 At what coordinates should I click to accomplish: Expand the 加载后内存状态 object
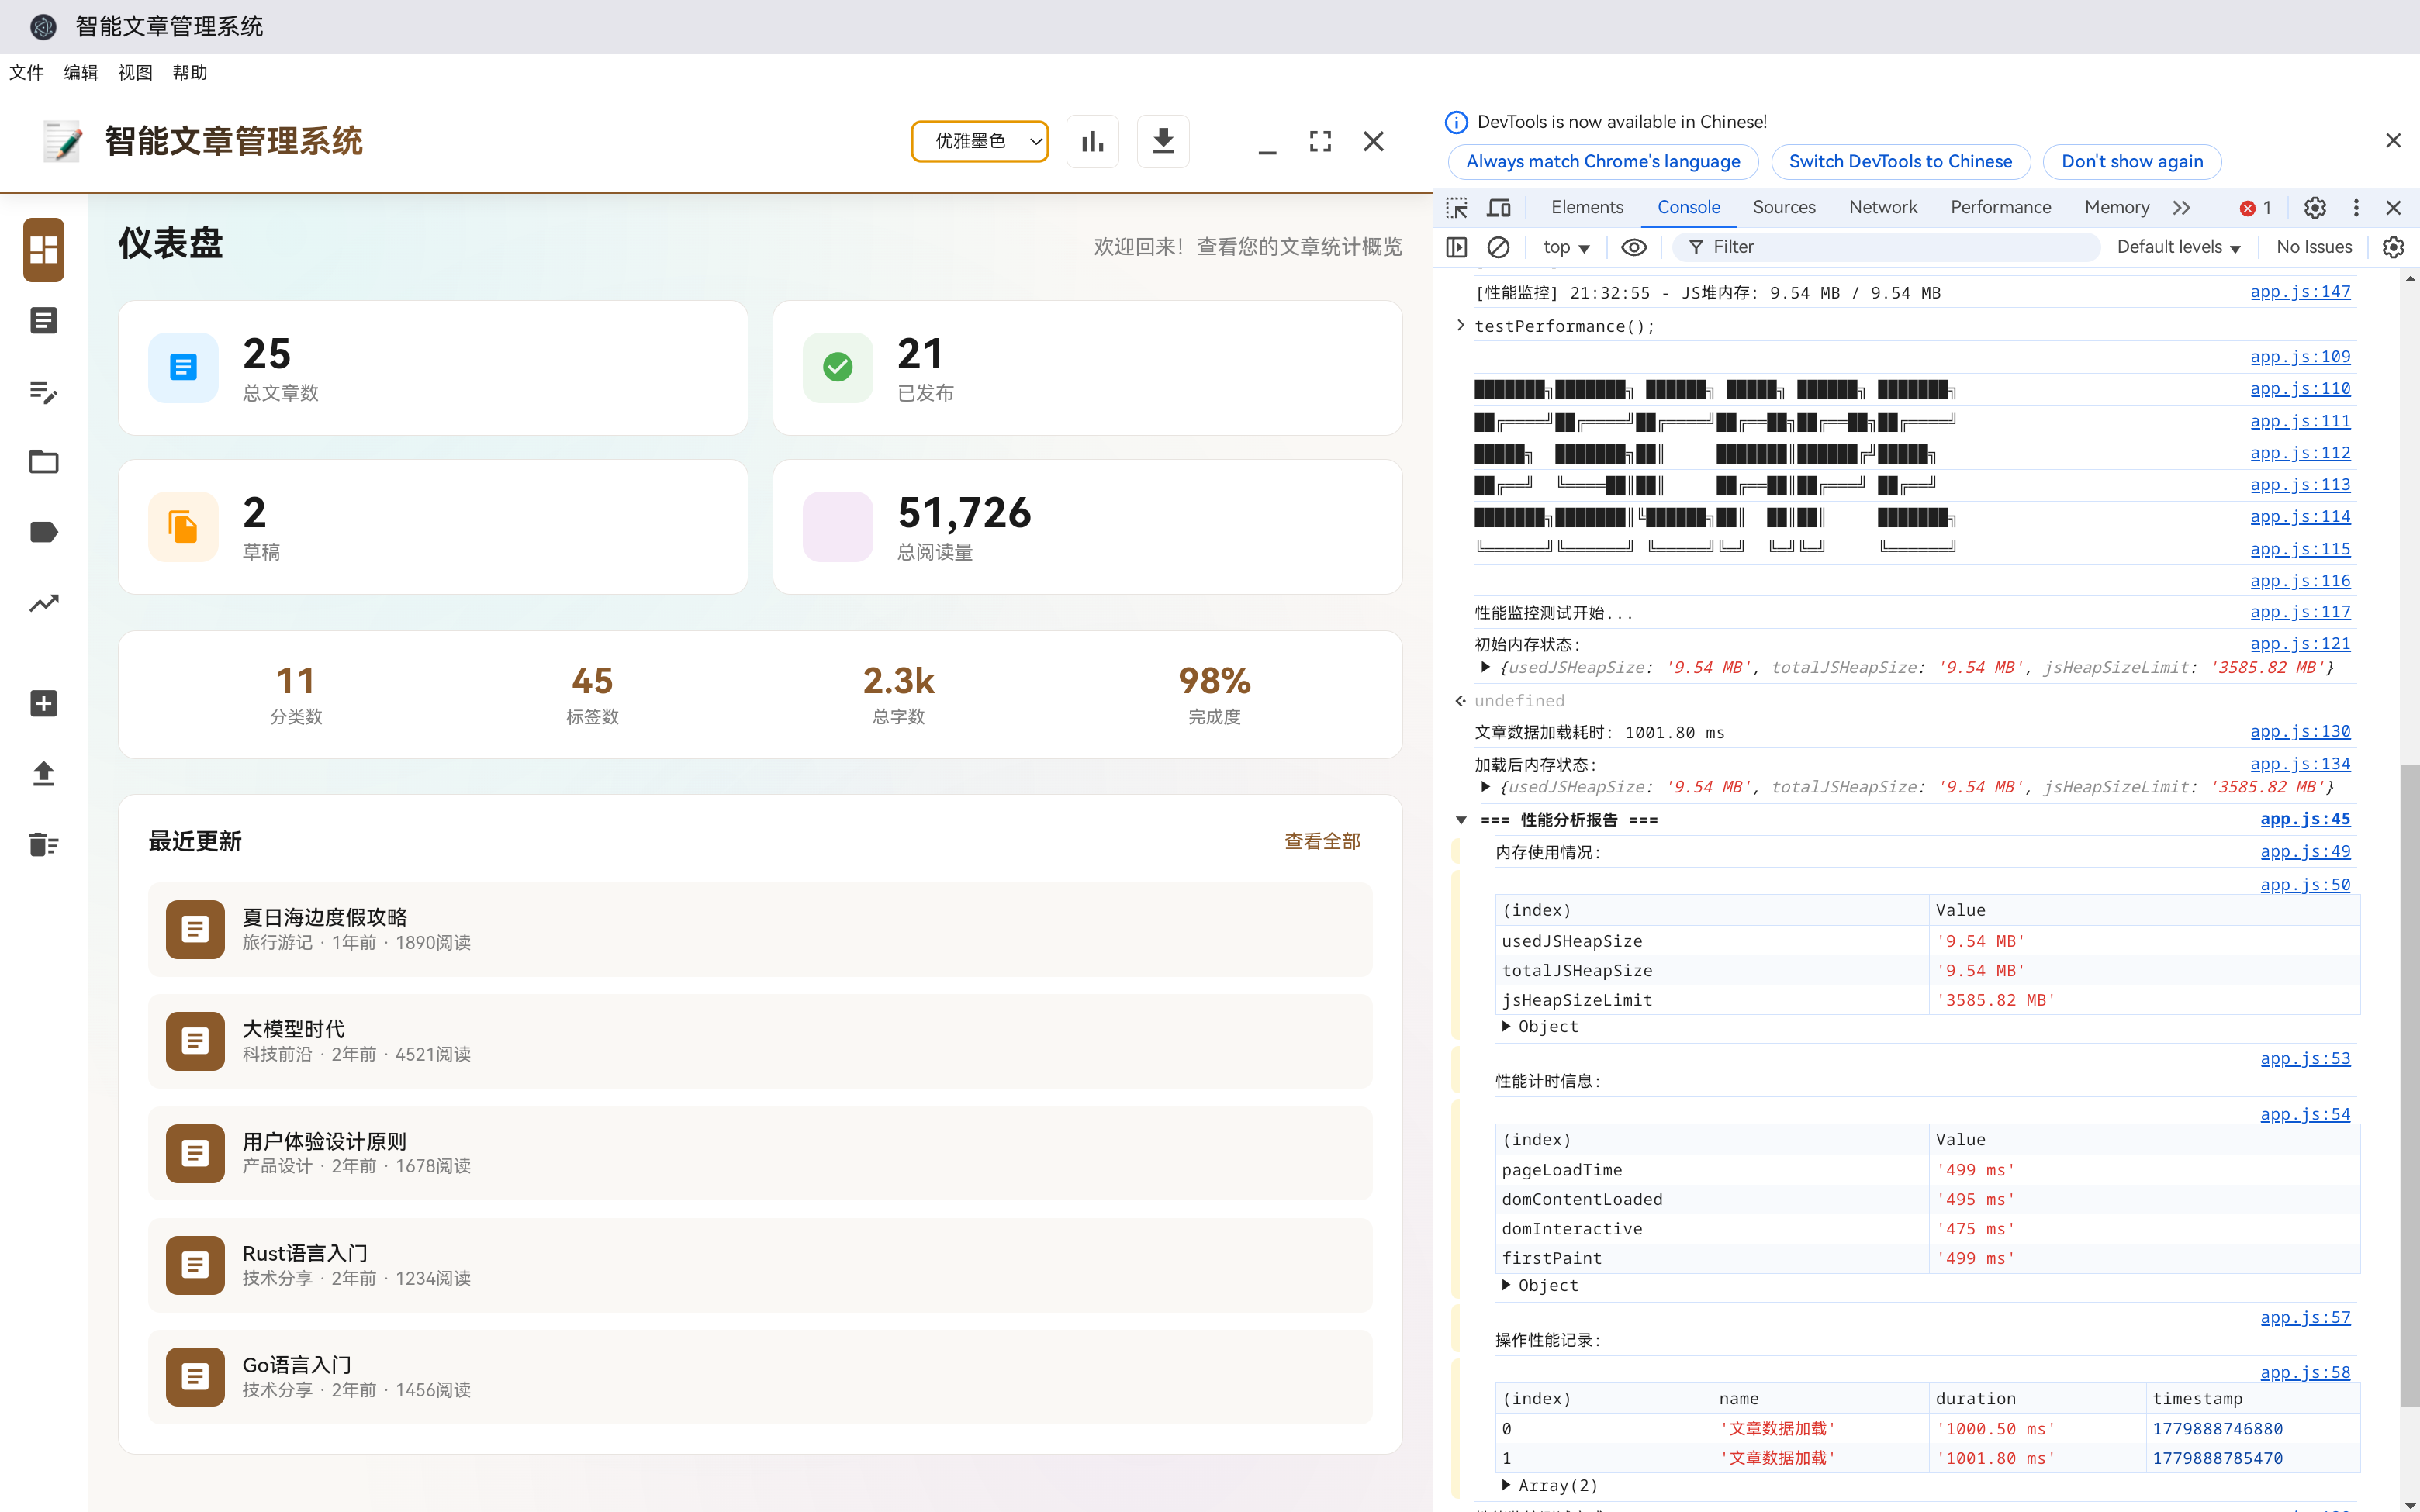pos(1485,787)
